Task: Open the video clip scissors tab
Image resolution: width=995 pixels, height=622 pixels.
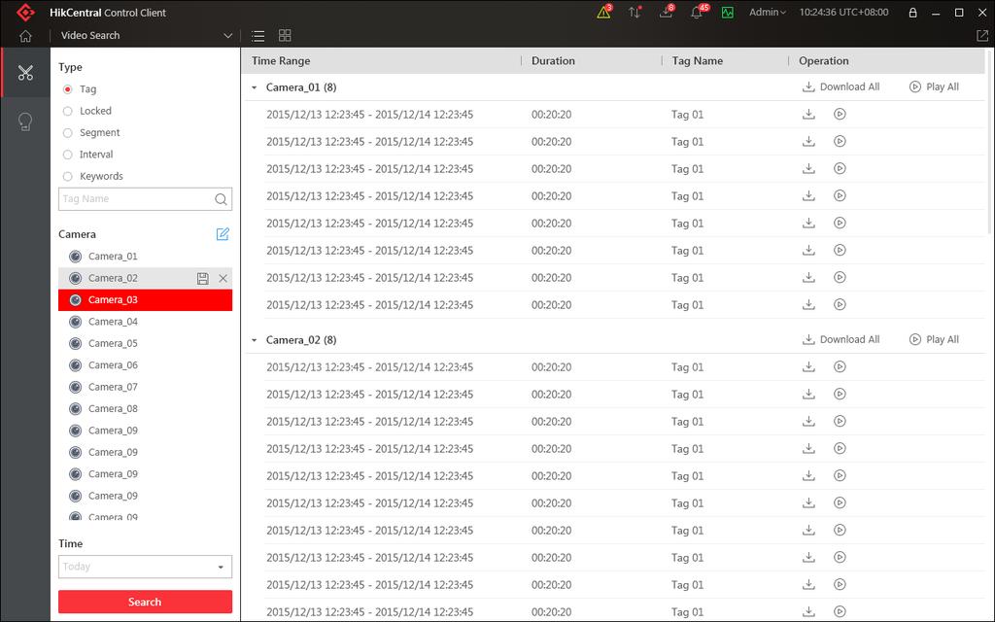Action: coord(25,72)
